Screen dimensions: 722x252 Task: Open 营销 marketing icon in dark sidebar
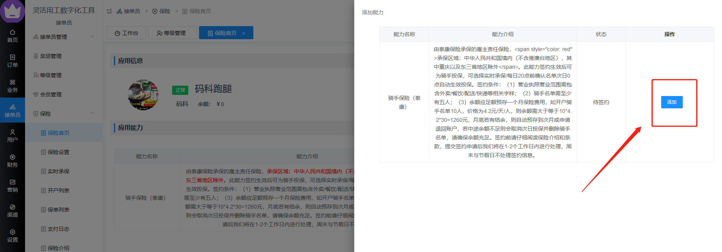pyautogui.click(x=12, y=186)
